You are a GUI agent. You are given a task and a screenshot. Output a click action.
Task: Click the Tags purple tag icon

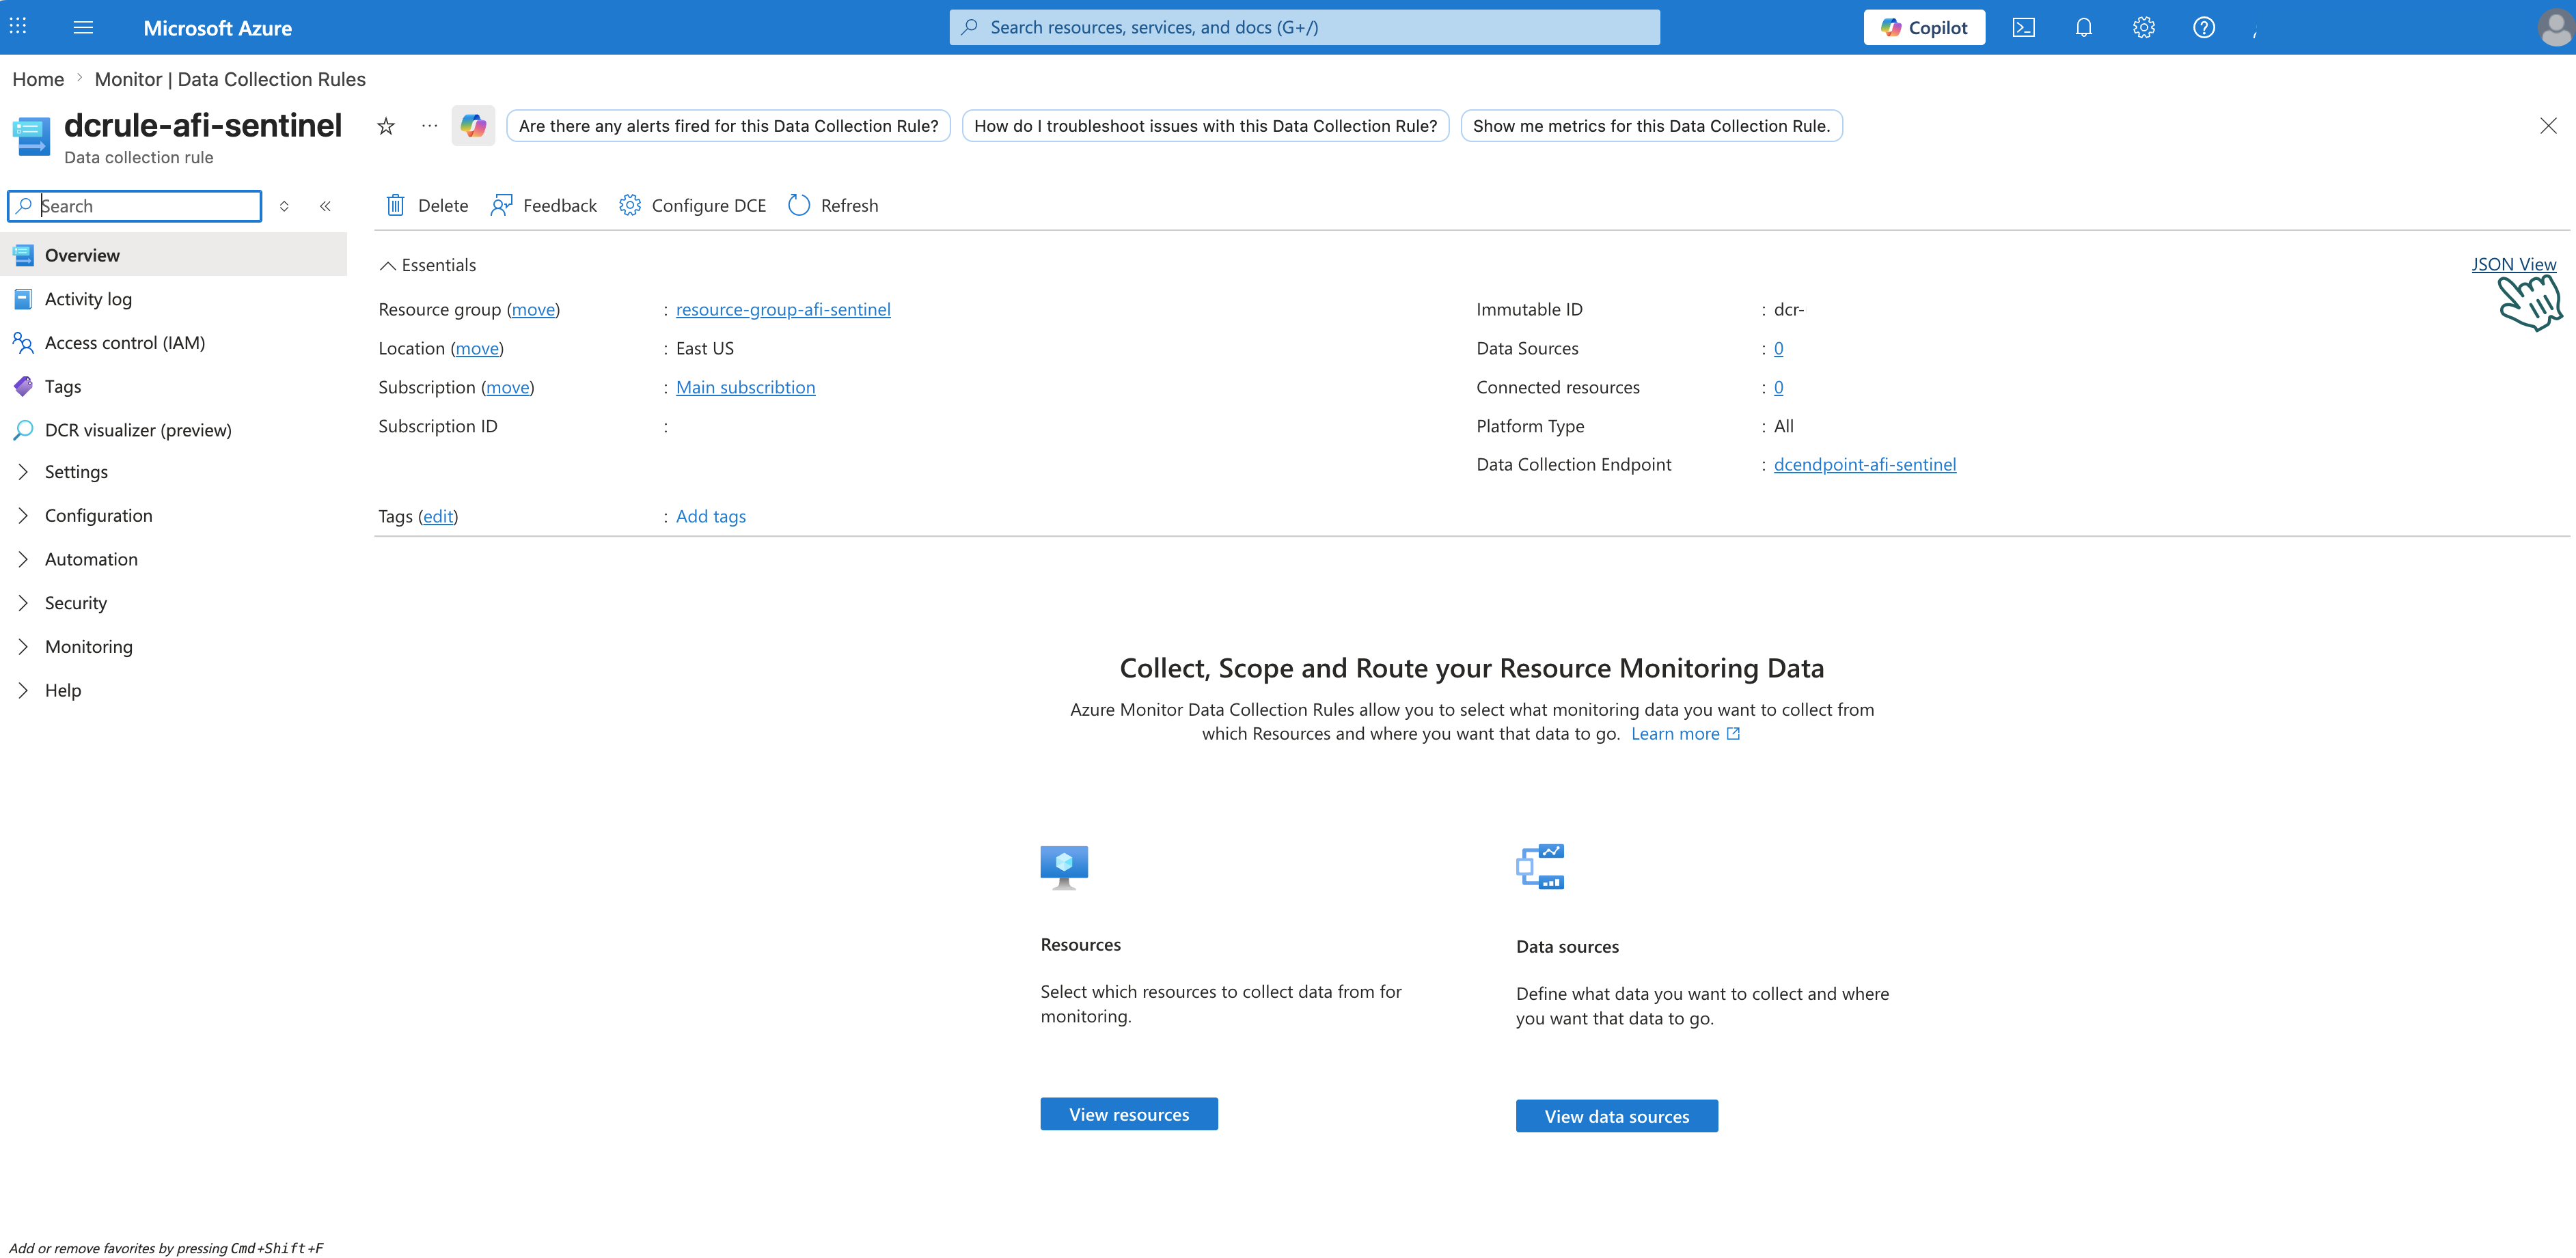(23, 387)
